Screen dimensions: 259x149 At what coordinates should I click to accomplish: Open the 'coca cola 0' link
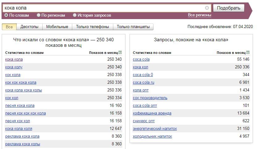tap(143, 75)
